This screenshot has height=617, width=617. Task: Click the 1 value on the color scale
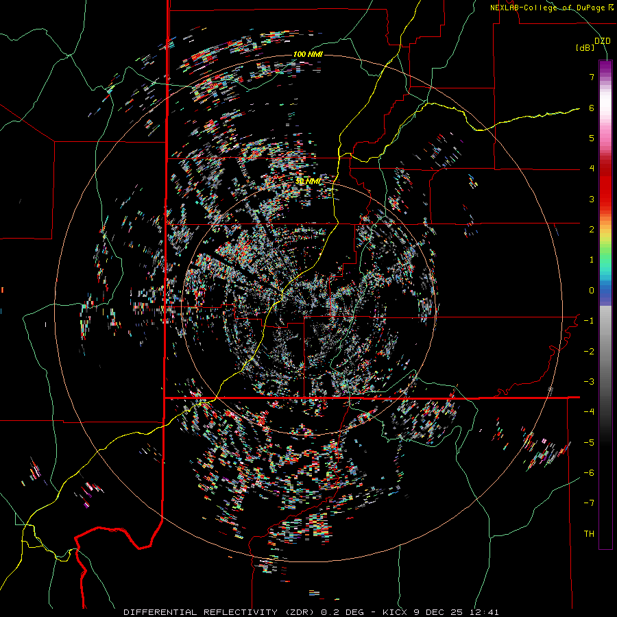coord(592,260)
